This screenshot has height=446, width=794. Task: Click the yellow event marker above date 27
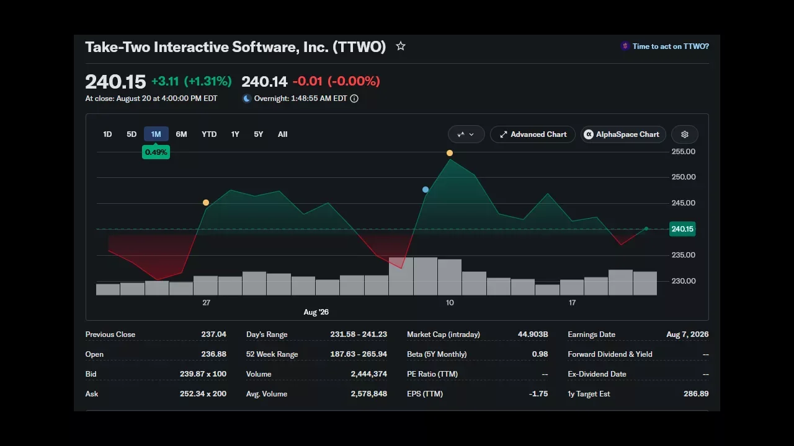(206, 203)
